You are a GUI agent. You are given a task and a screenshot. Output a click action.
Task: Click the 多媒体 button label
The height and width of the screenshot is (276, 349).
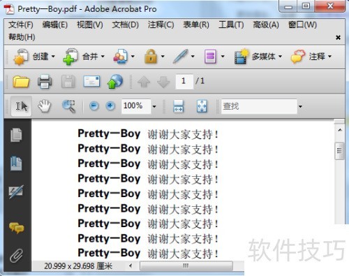pos(264,57)
